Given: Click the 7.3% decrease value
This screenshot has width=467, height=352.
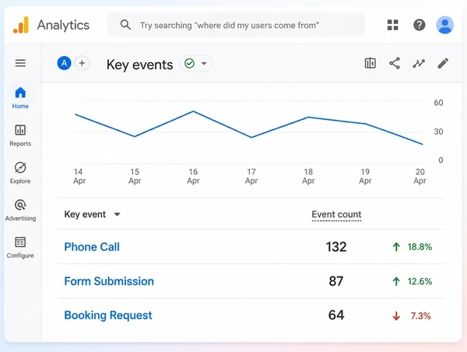Looking at the screenshot, I should (420, 315).
